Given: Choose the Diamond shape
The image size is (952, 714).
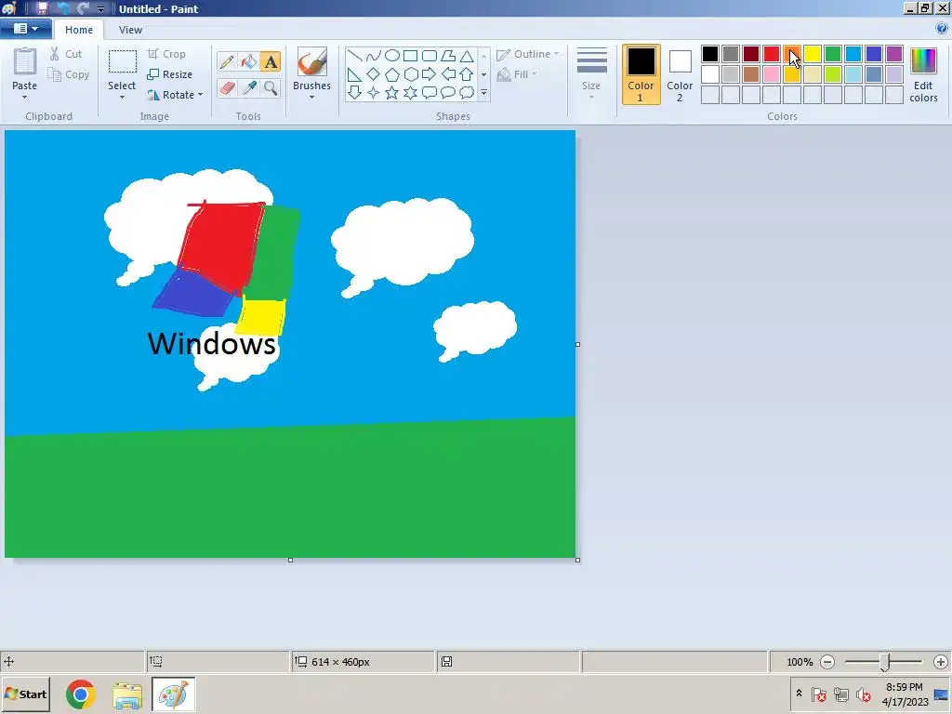Looking at the screenshot, I should coord(374,74).
